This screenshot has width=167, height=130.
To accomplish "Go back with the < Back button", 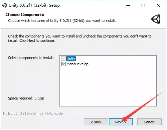I will coord(96,122).
